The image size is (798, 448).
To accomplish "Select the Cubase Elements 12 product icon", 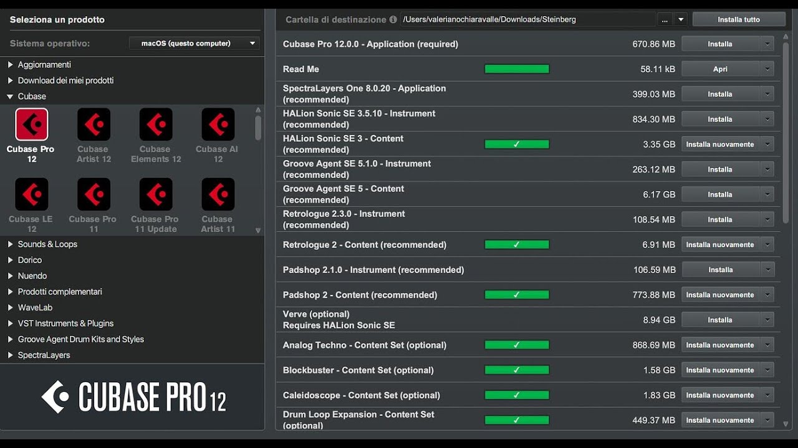I will click(156, 124).
